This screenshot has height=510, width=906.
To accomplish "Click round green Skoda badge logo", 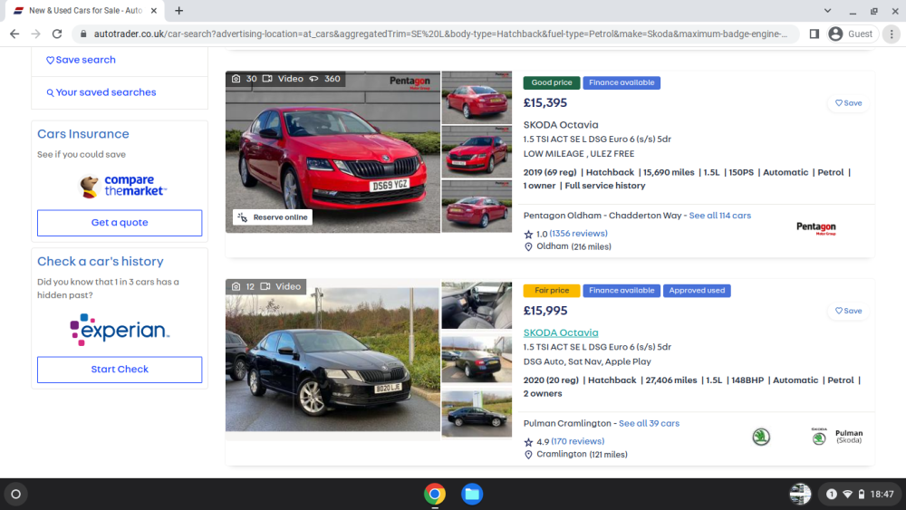I will tap(761, 437).
